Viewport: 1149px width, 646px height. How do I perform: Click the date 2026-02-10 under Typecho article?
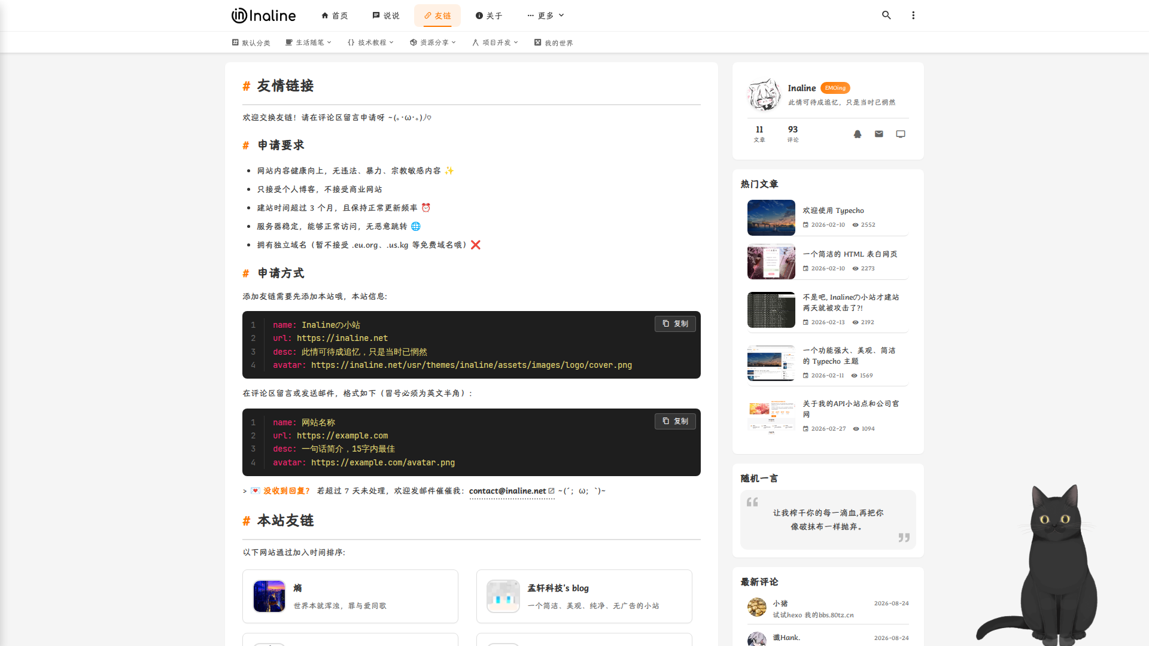pos(828,225)
